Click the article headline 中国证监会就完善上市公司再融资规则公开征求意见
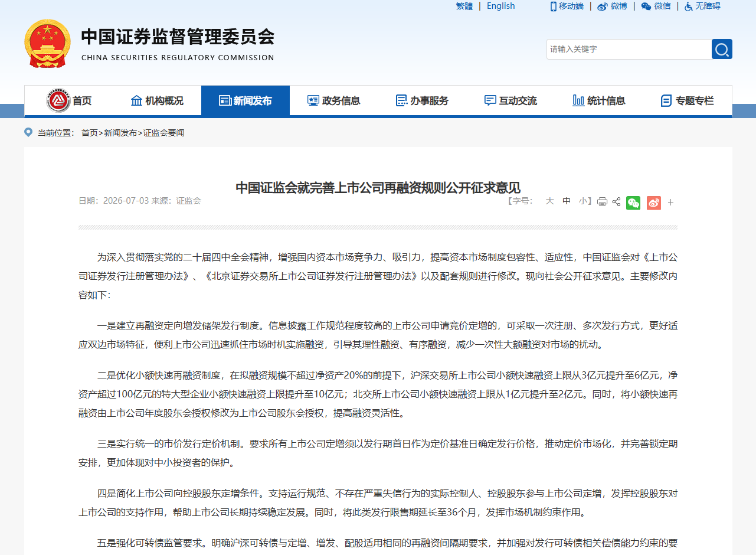Screen dimensions: 756x555 tap(378, 188)
